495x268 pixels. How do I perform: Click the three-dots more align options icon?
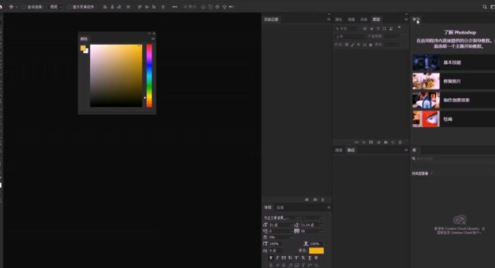(175, 7)
